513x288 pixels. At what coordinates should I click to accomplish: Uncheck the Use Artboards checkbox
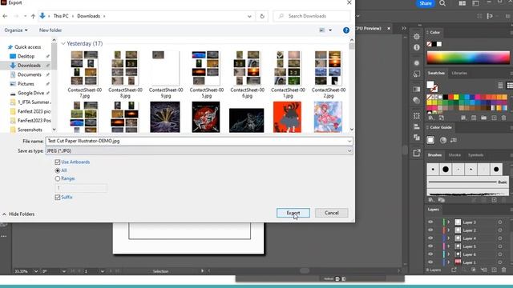tap(58, 162)
